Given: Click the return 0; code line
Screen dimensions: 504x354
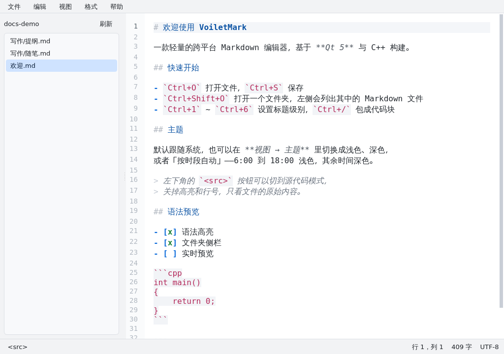Looking at the screenshot, I should [193, 301].
